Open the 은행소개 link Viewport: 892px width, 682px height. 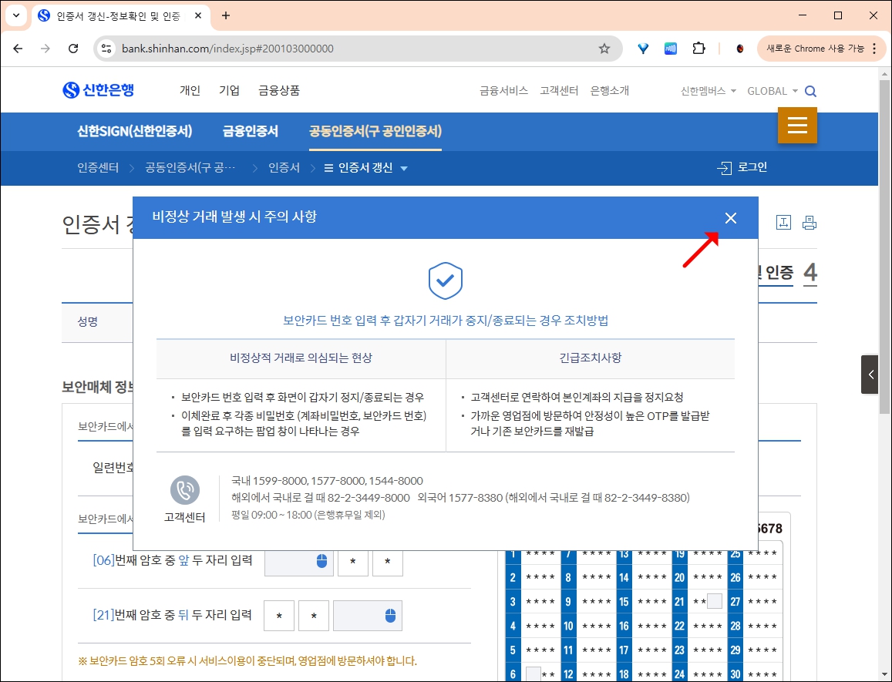[608, 90]
